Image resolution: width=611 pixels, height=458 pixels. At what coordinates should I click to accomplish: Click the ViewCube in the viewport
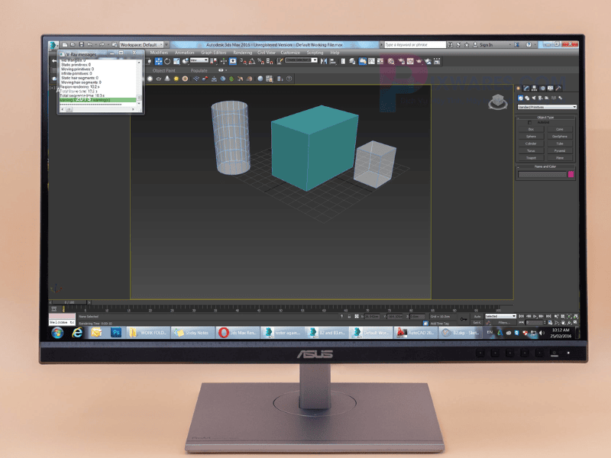tap(496, 102)
